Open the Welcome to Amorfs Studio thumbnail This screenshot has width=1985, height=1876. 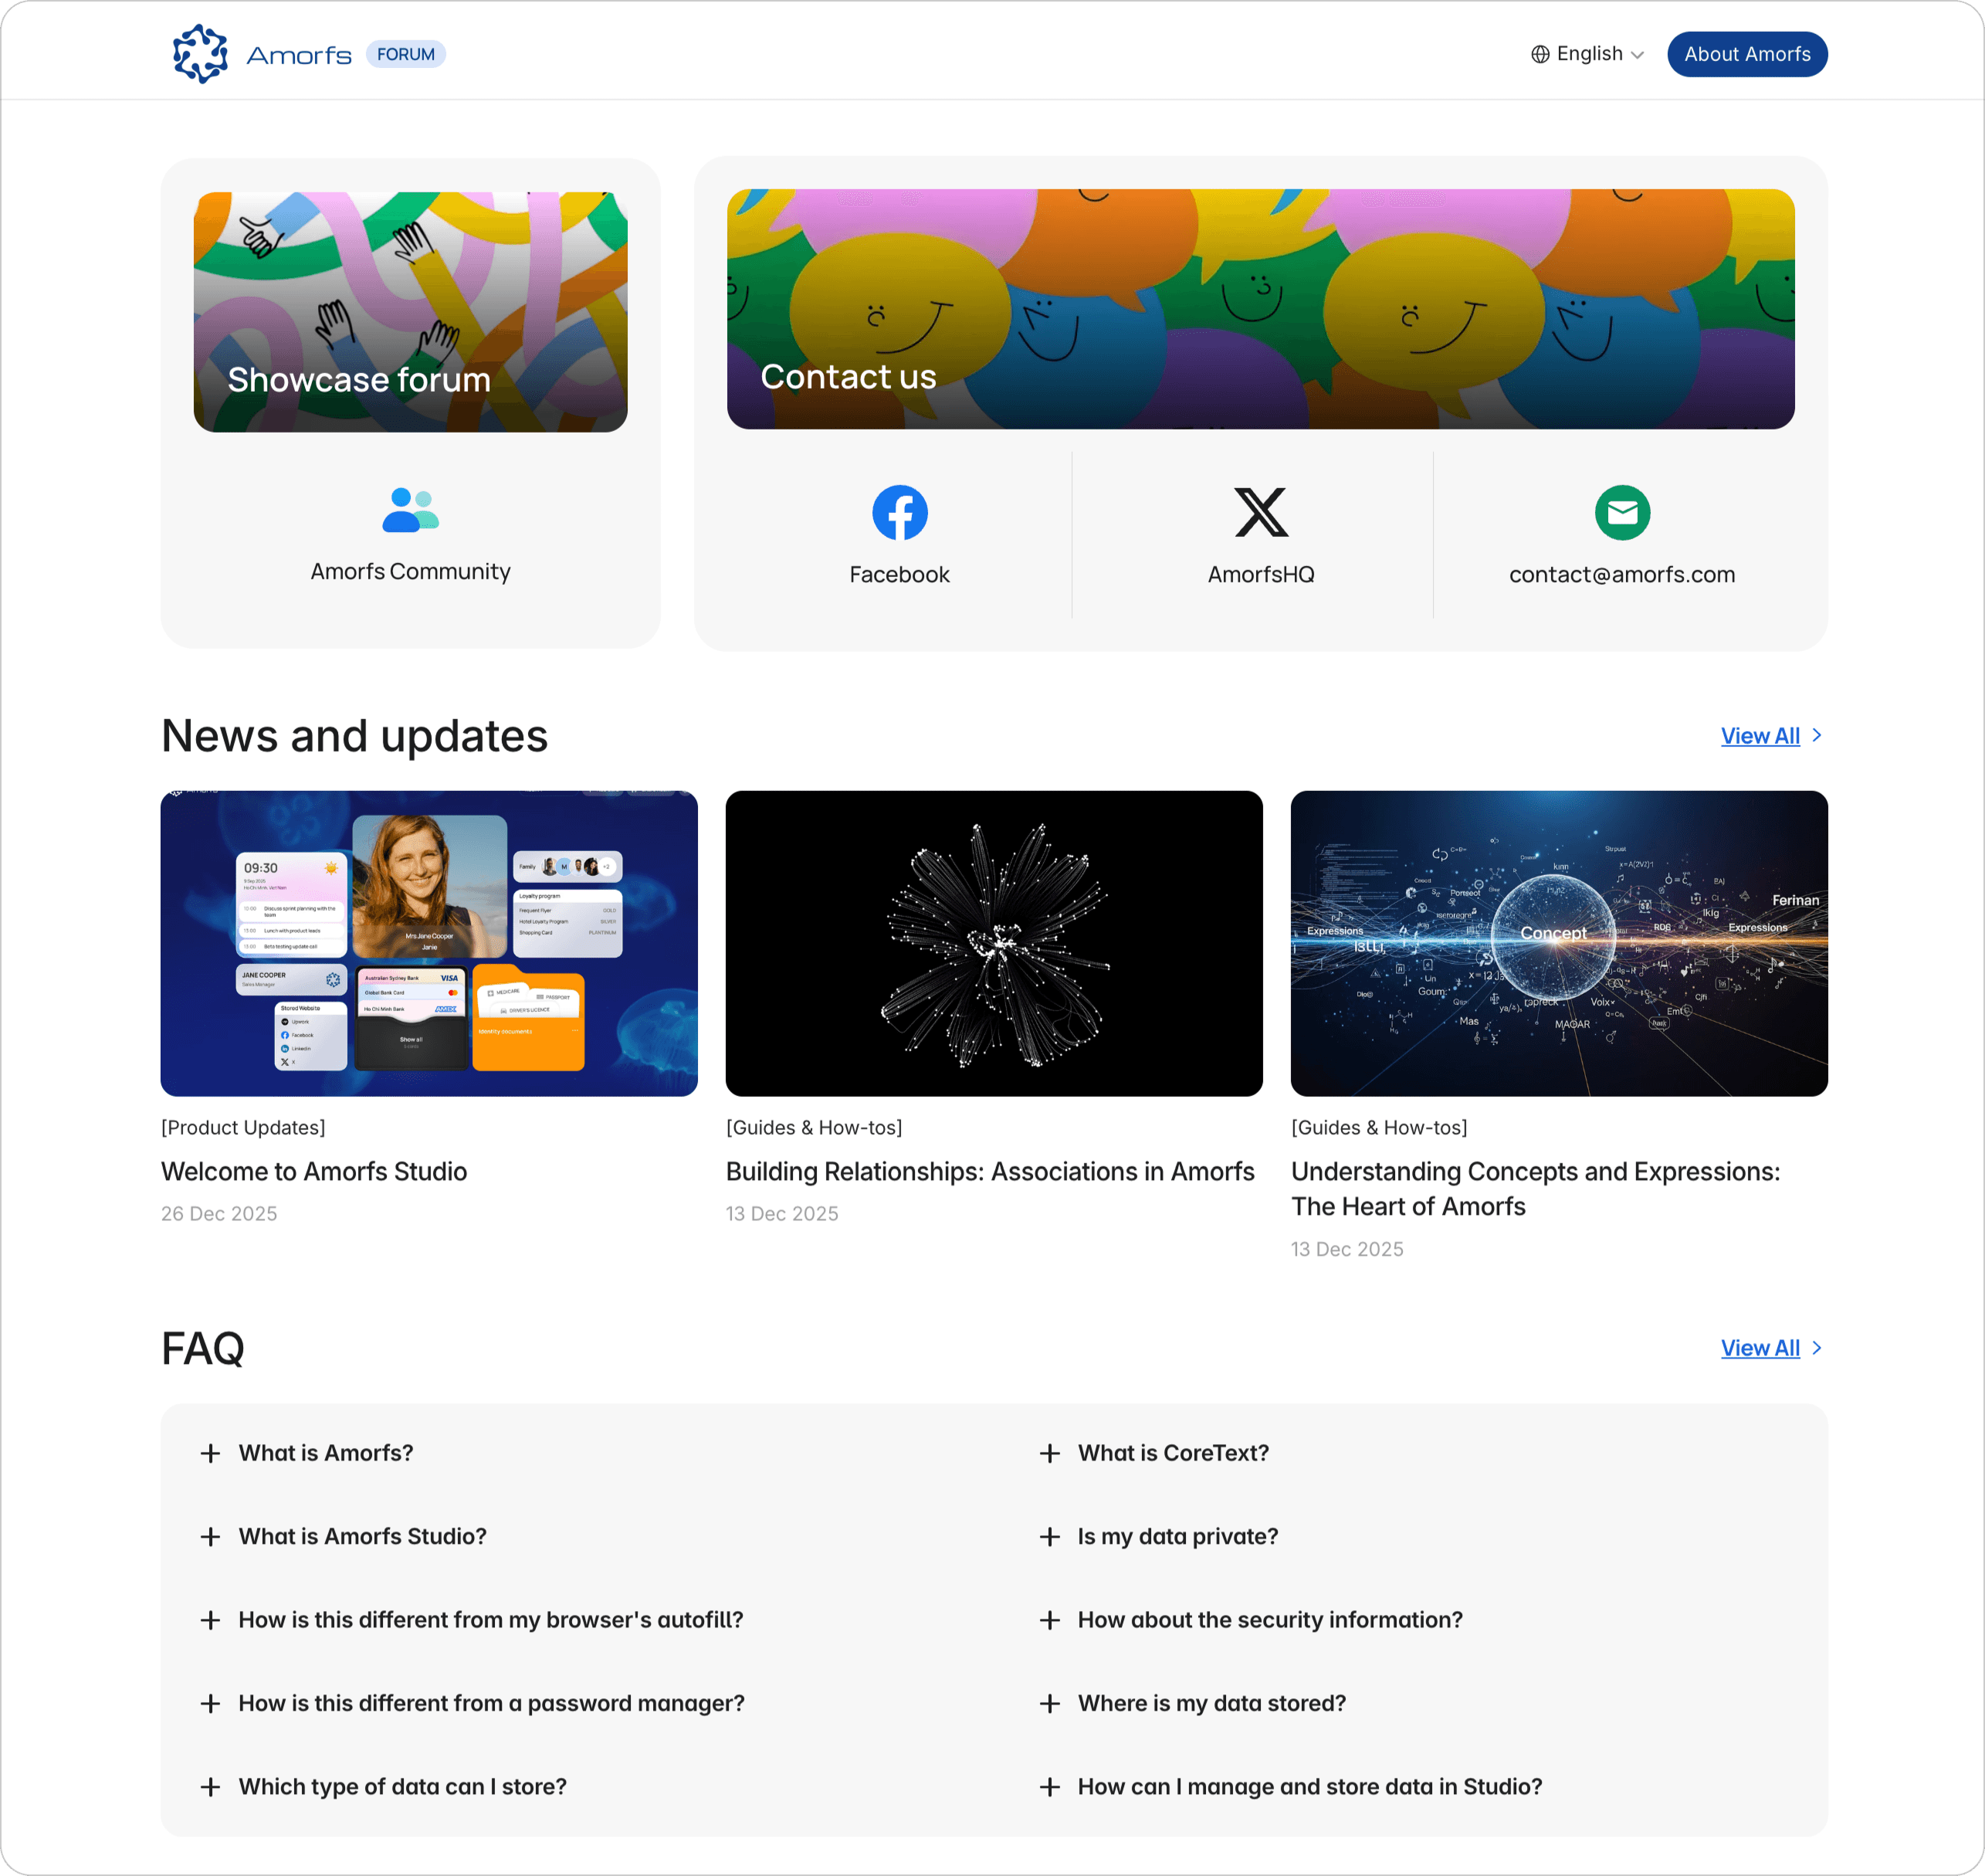(x=429, y=943)
